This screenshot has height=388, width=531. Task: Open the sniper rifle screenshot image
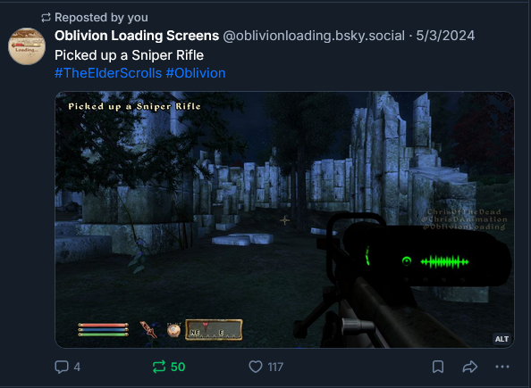coord(284,219)
